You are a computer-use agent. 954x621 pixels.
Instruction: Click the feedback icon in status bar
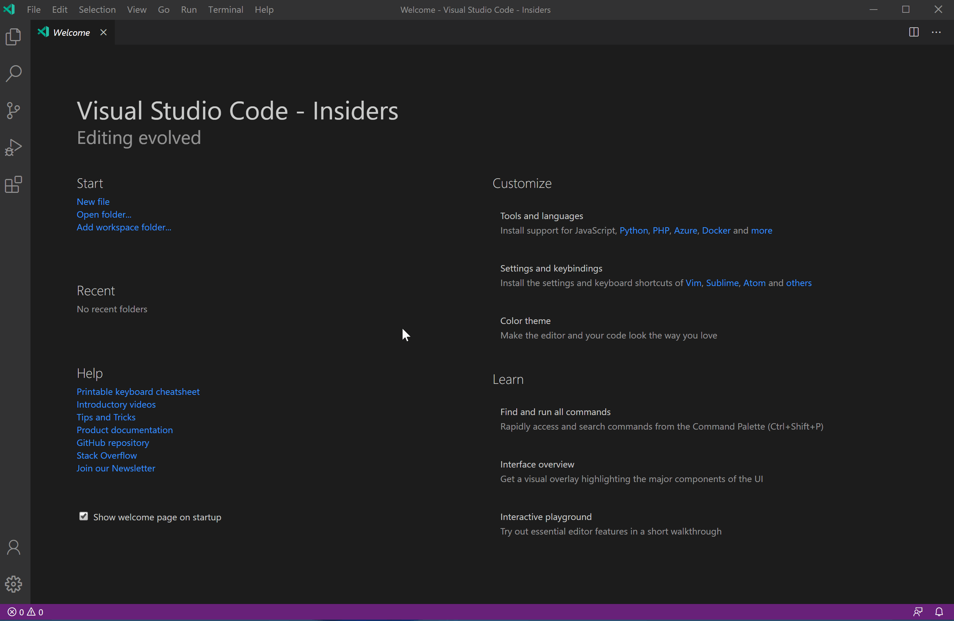(918, 612)
